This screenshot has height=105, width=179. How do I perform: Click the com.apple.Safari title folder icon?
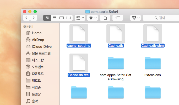click(x=88, y=12)
